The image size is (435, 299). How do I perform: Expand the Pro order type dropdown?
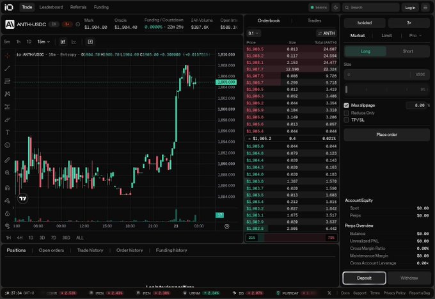[415, 36]
